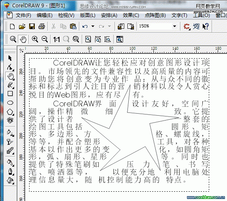
Task: Select the Shape node tool
Action: click(10, 67)
